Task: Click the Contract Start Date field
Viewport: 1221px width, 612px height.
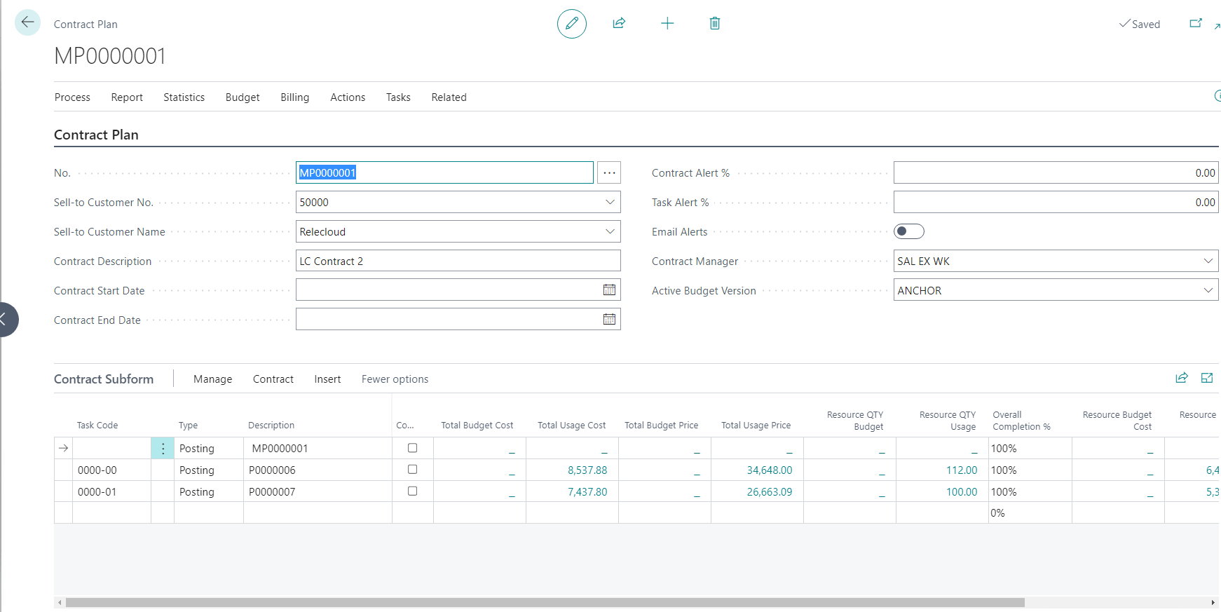Action: [458, 290]
